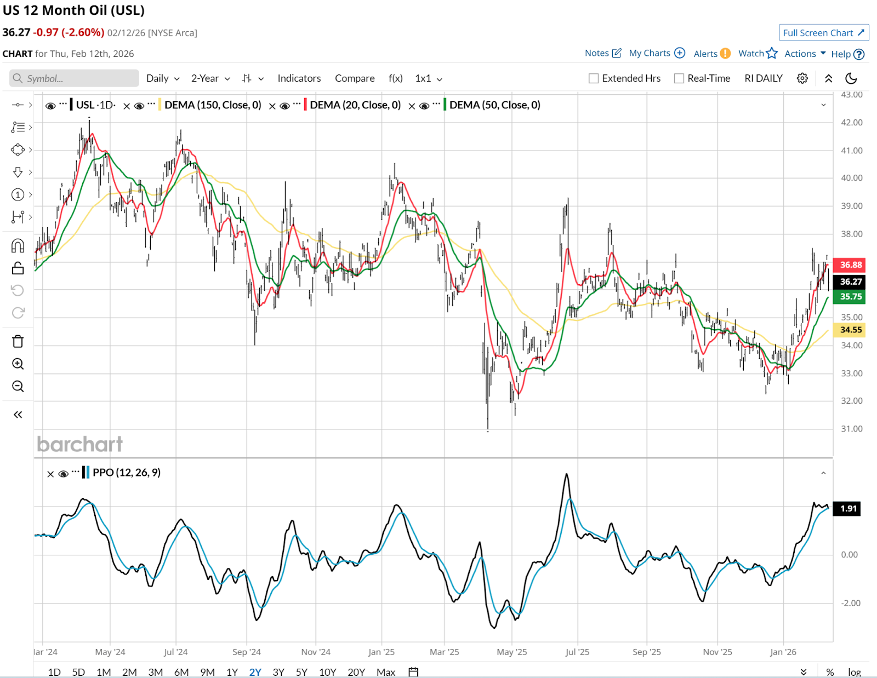Image resolution: width=877 pixels, height=678 pixels.
Task: Open the Indicators menu
Action: click(299, 78)
